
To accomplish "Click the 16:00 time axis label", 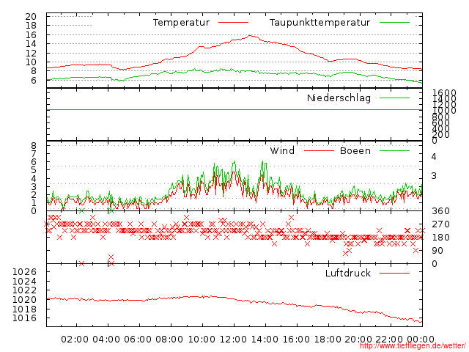I will coord(296,340).
